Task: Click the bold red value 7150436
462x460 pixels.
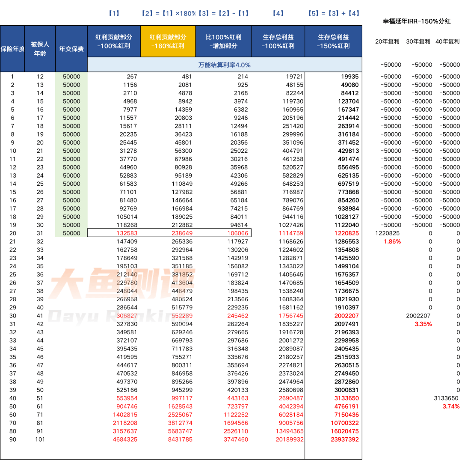Action: (346, 415)
